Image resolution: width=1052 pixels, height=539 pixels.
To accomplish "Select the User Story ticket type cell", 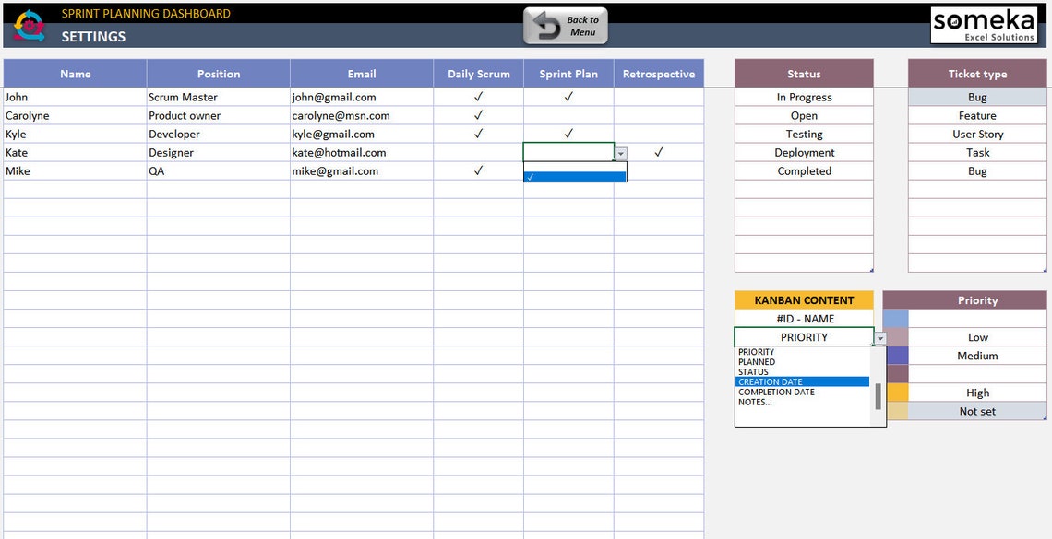I will 976,134.
